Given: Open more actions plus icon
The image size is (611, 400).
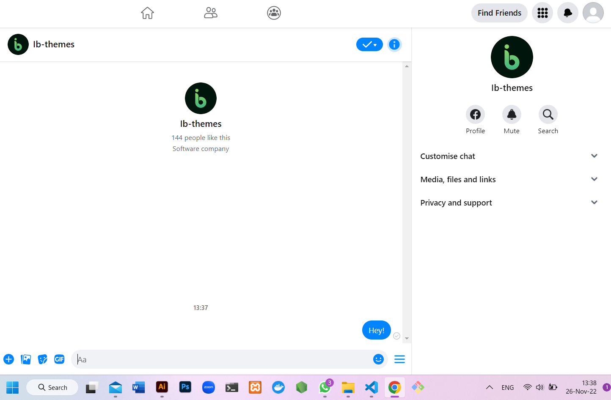Looking at the screenshot, I should pyautogui.click(x=9, y=359).
